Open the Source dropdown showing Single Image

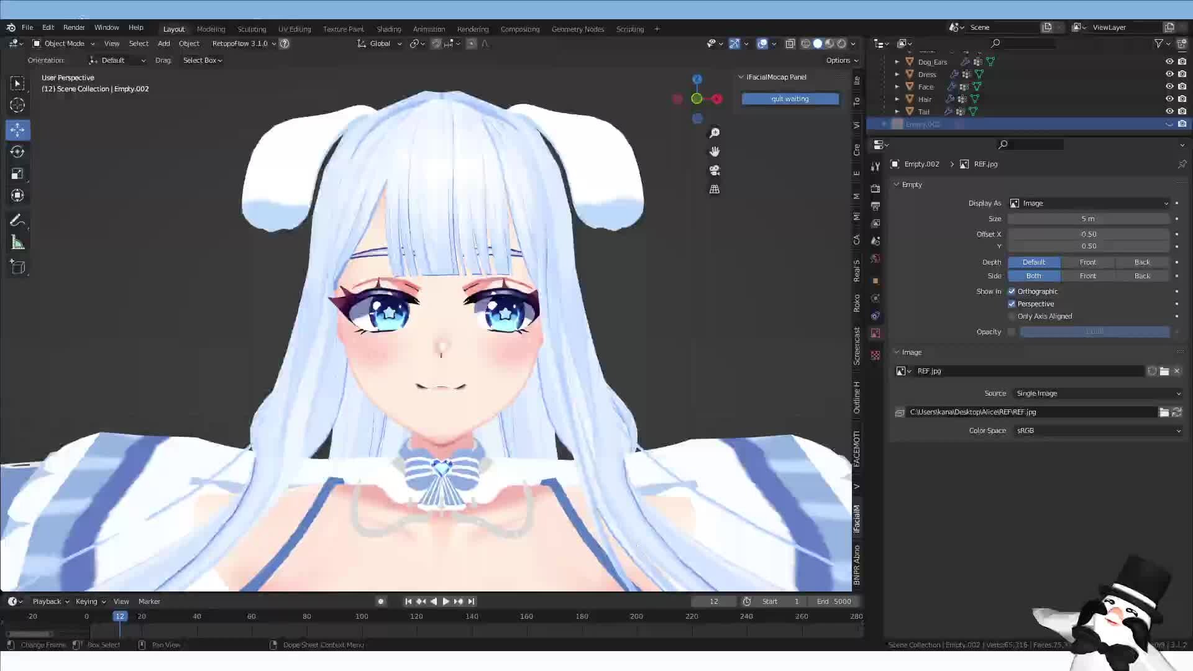(1097, 393)
